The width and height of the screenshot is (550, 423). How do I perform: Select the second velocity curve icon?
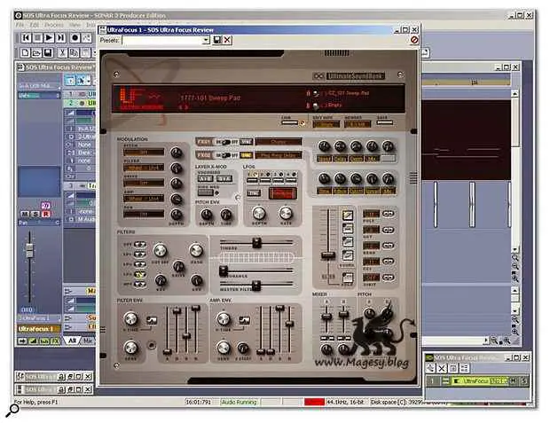coord(348,228)
